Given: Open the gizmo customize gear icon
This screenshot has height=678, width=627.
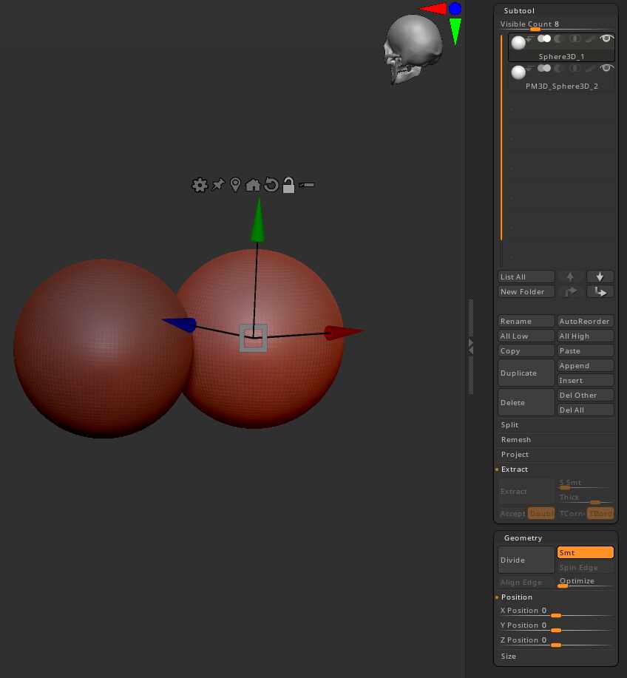Looking at the screenshot, I should (x=200, y=185).
